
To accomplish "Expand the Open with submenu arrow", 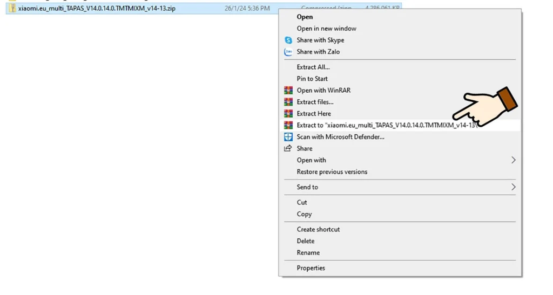I will tap(513, 160).
